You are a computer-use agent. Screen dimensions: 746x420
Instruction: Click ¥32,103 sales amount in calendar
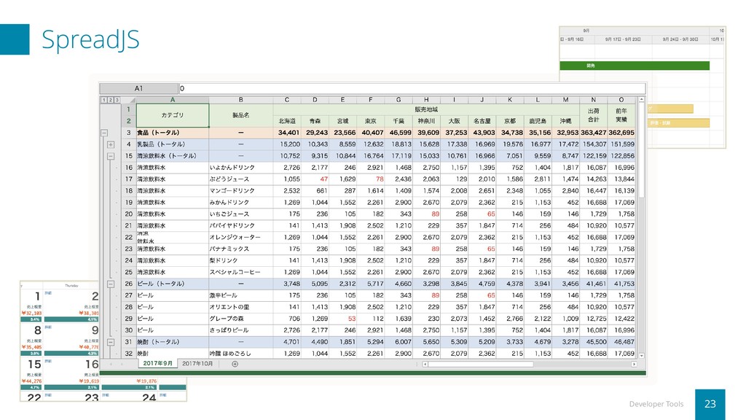[32, 314]
